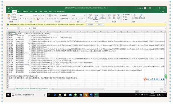Expand the Name Box dropdown at A1
This screenshot has height=104, width=173.
(x=16, y=28)
